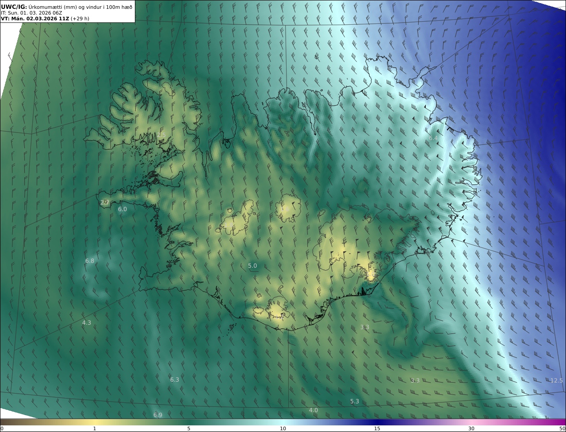Click the '15' tick label on the color scale
Screen dimensions: 566x432
click(x=377, y=428)
